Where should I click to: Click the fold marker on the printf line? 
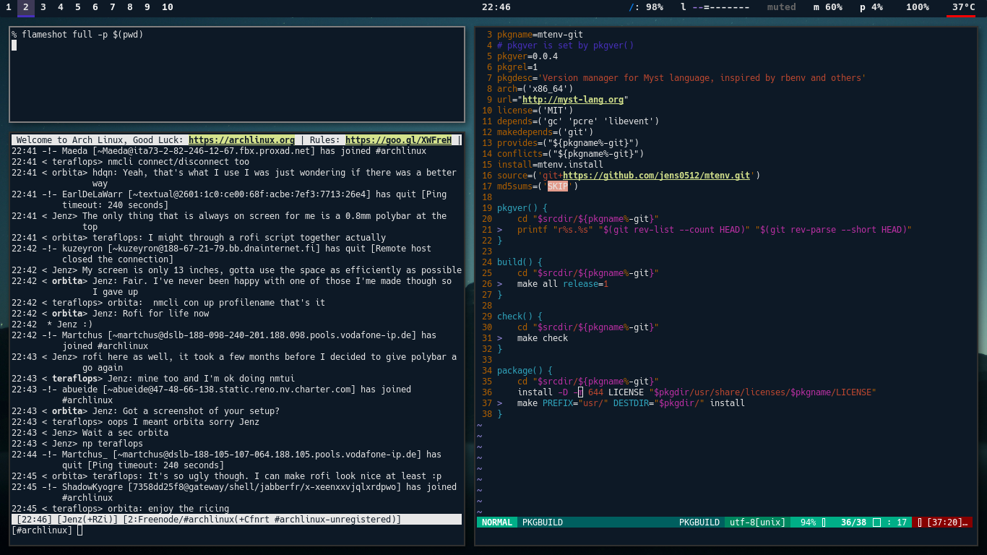click(x=500, y=230)
